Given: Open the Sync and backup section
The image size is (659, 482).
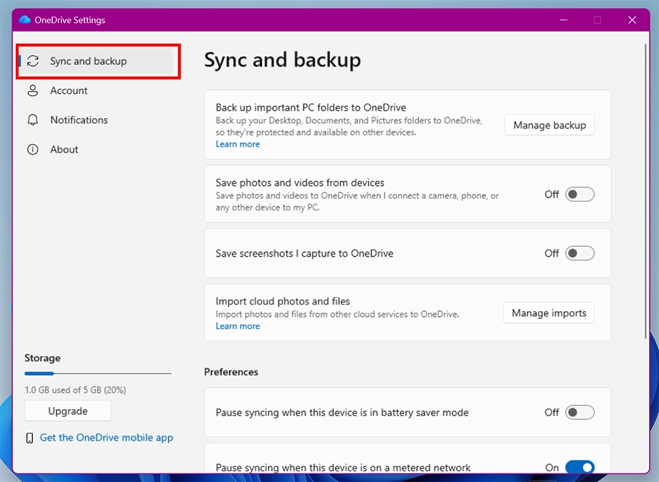Looking at the screenshot, I should point(96,61).
